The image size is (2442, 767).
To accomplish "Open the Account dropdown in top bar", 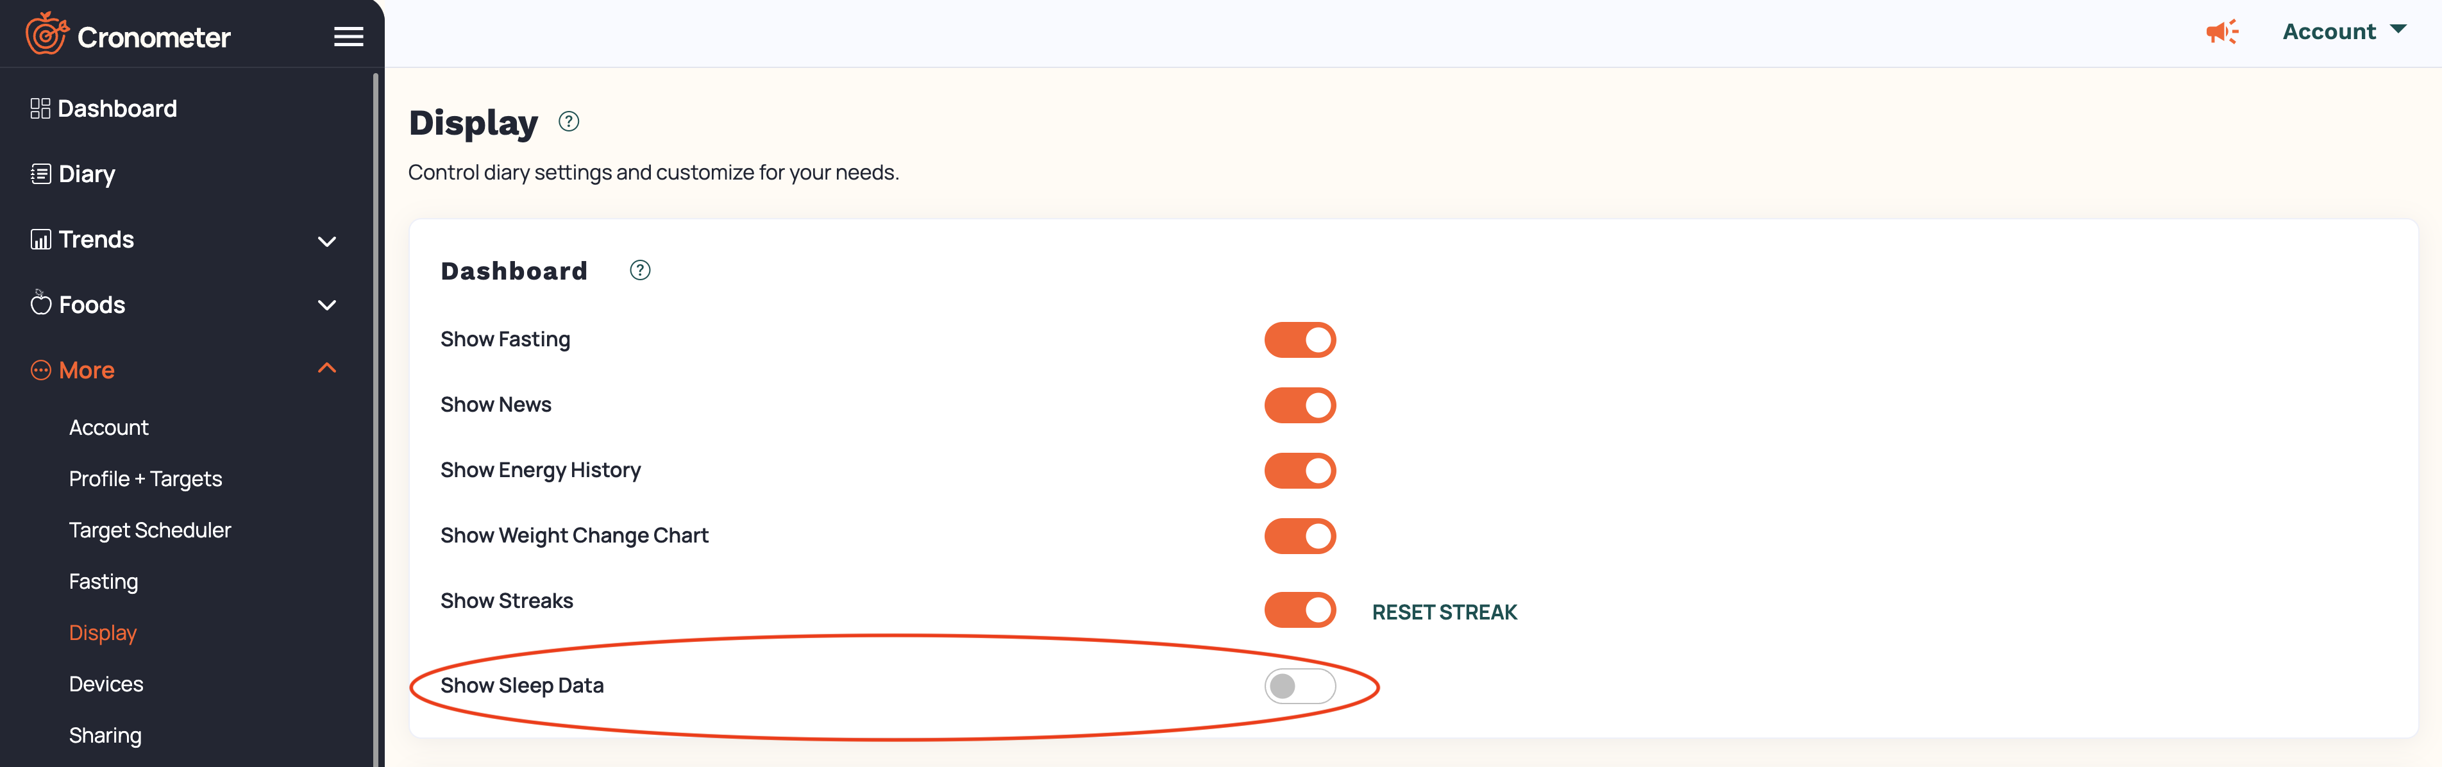I will pyautogui.click(x=2343, y=31).
